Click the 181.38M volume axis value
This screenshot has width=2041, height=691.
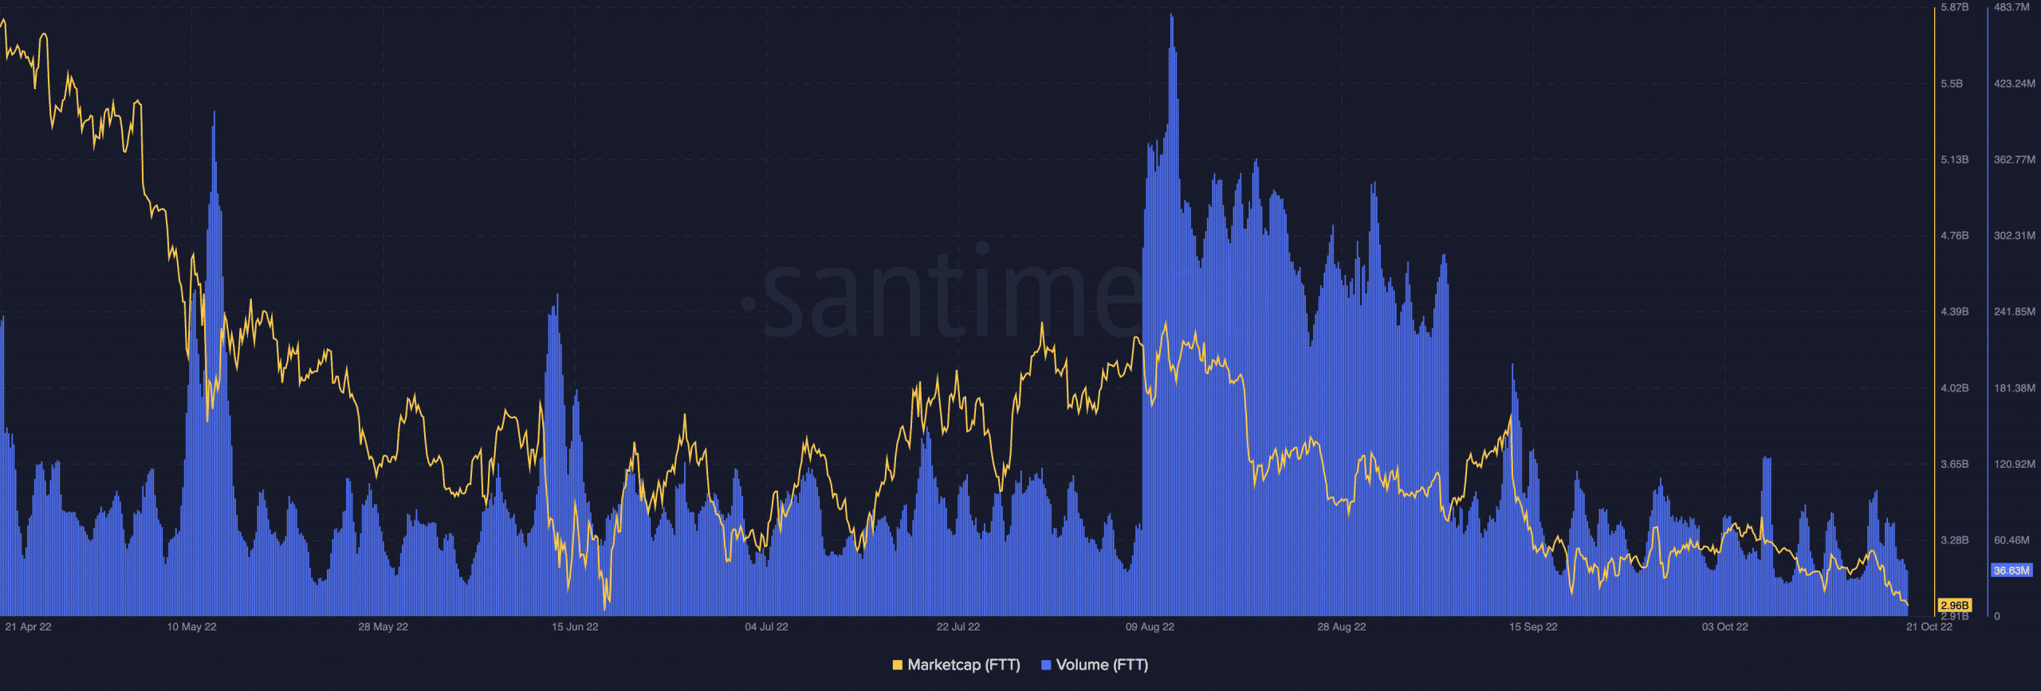(2014, 388)
